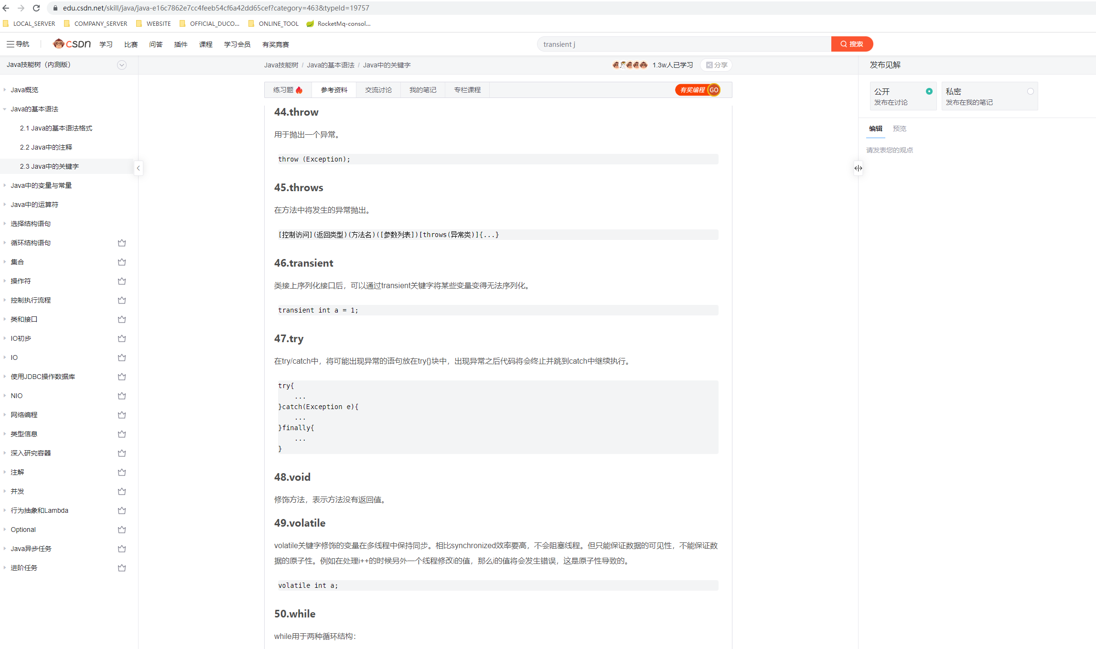
Task: Expand the Java中的变量与常量 tree item
Action: click(x=4, y=185)
